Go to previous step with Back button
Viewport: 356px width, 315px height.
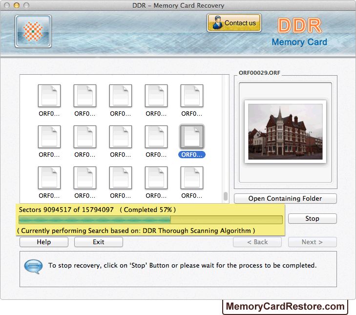coord(257,242)
